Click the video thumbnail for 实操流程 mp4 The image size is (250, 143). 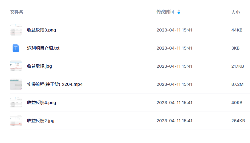[x=16, y=84]
